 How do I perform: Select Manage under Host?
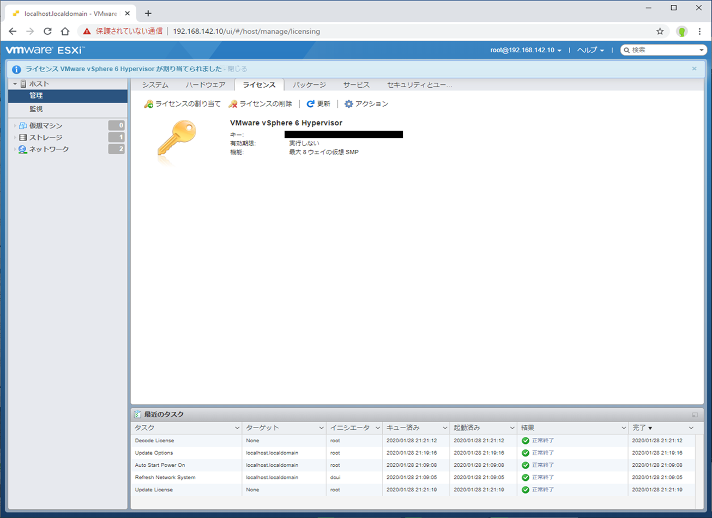(x=68, y=96)
